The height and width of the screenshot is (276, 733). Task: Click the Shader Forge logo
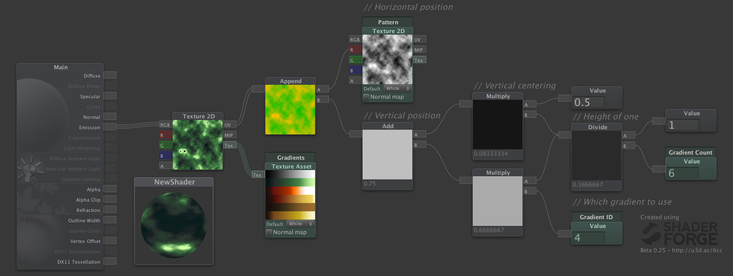679,234
